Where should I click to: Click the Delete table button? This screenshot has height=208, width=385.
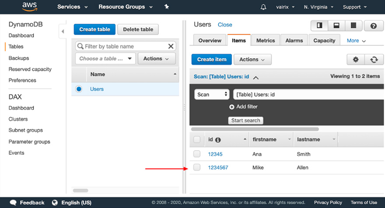[138, 29]
